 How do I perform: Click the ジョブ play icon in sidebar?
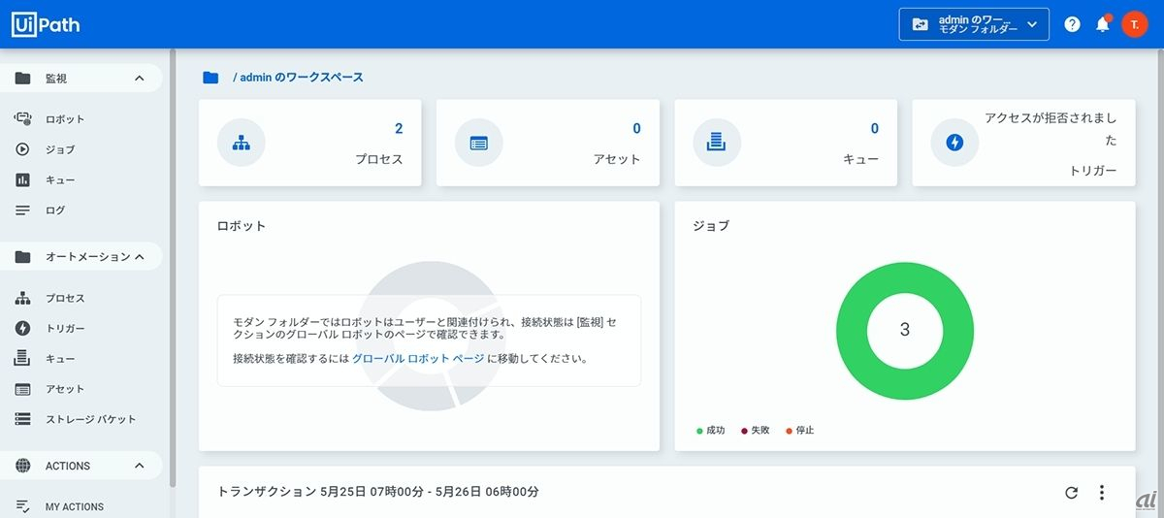23,149
